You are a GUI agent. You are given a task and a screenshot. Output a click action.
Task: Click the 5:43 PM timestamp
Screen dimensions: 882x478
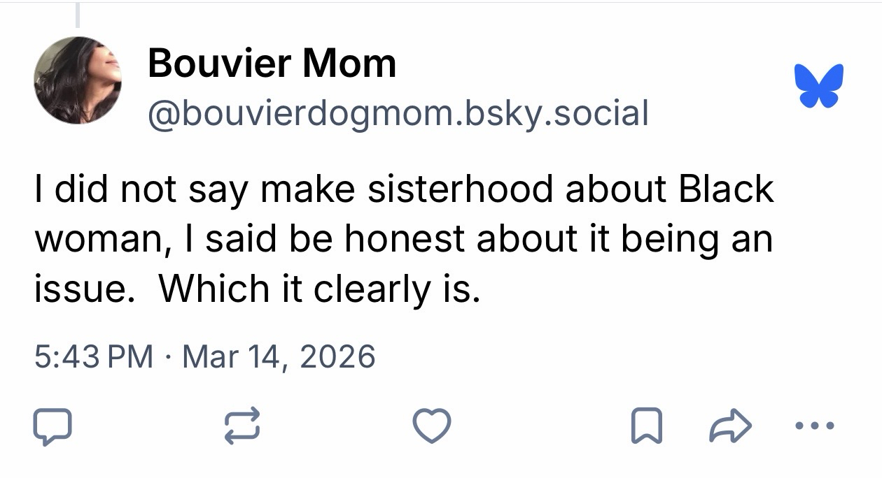click(94, 356)
